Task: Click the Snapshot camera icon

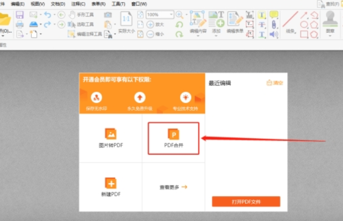Action: click(108, 15)
